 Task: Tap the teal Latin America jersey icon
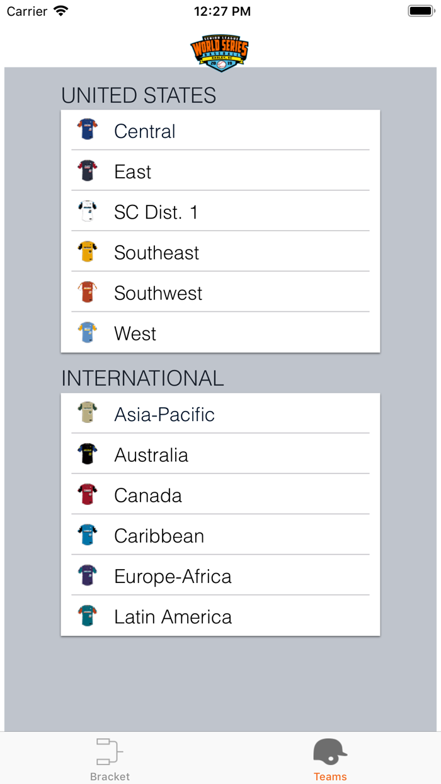[x=88, y=616]
